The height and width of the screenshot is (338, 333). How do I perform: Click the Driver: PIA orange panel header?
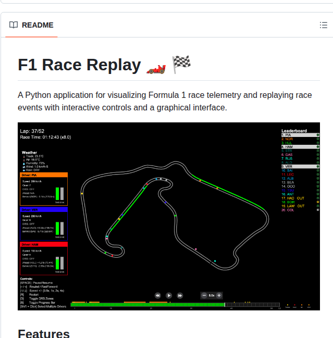(44, 175)
